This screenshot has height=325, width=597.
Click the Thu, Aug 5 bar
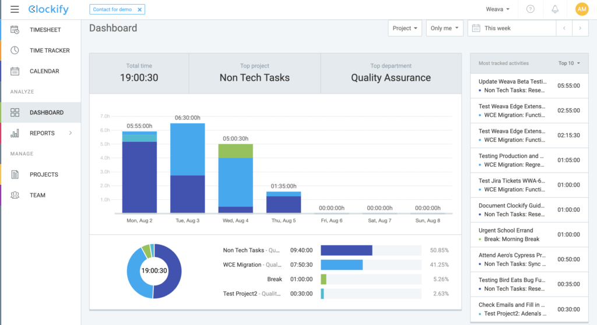(283, 202)
